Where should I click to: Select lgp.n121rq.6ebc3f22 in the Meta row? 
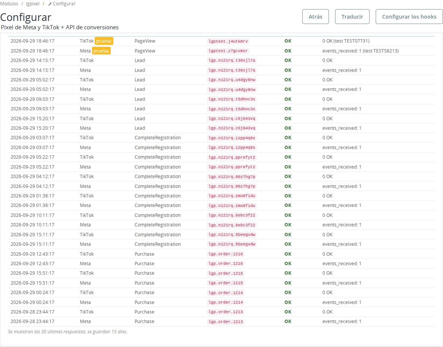tap(232, 225)
